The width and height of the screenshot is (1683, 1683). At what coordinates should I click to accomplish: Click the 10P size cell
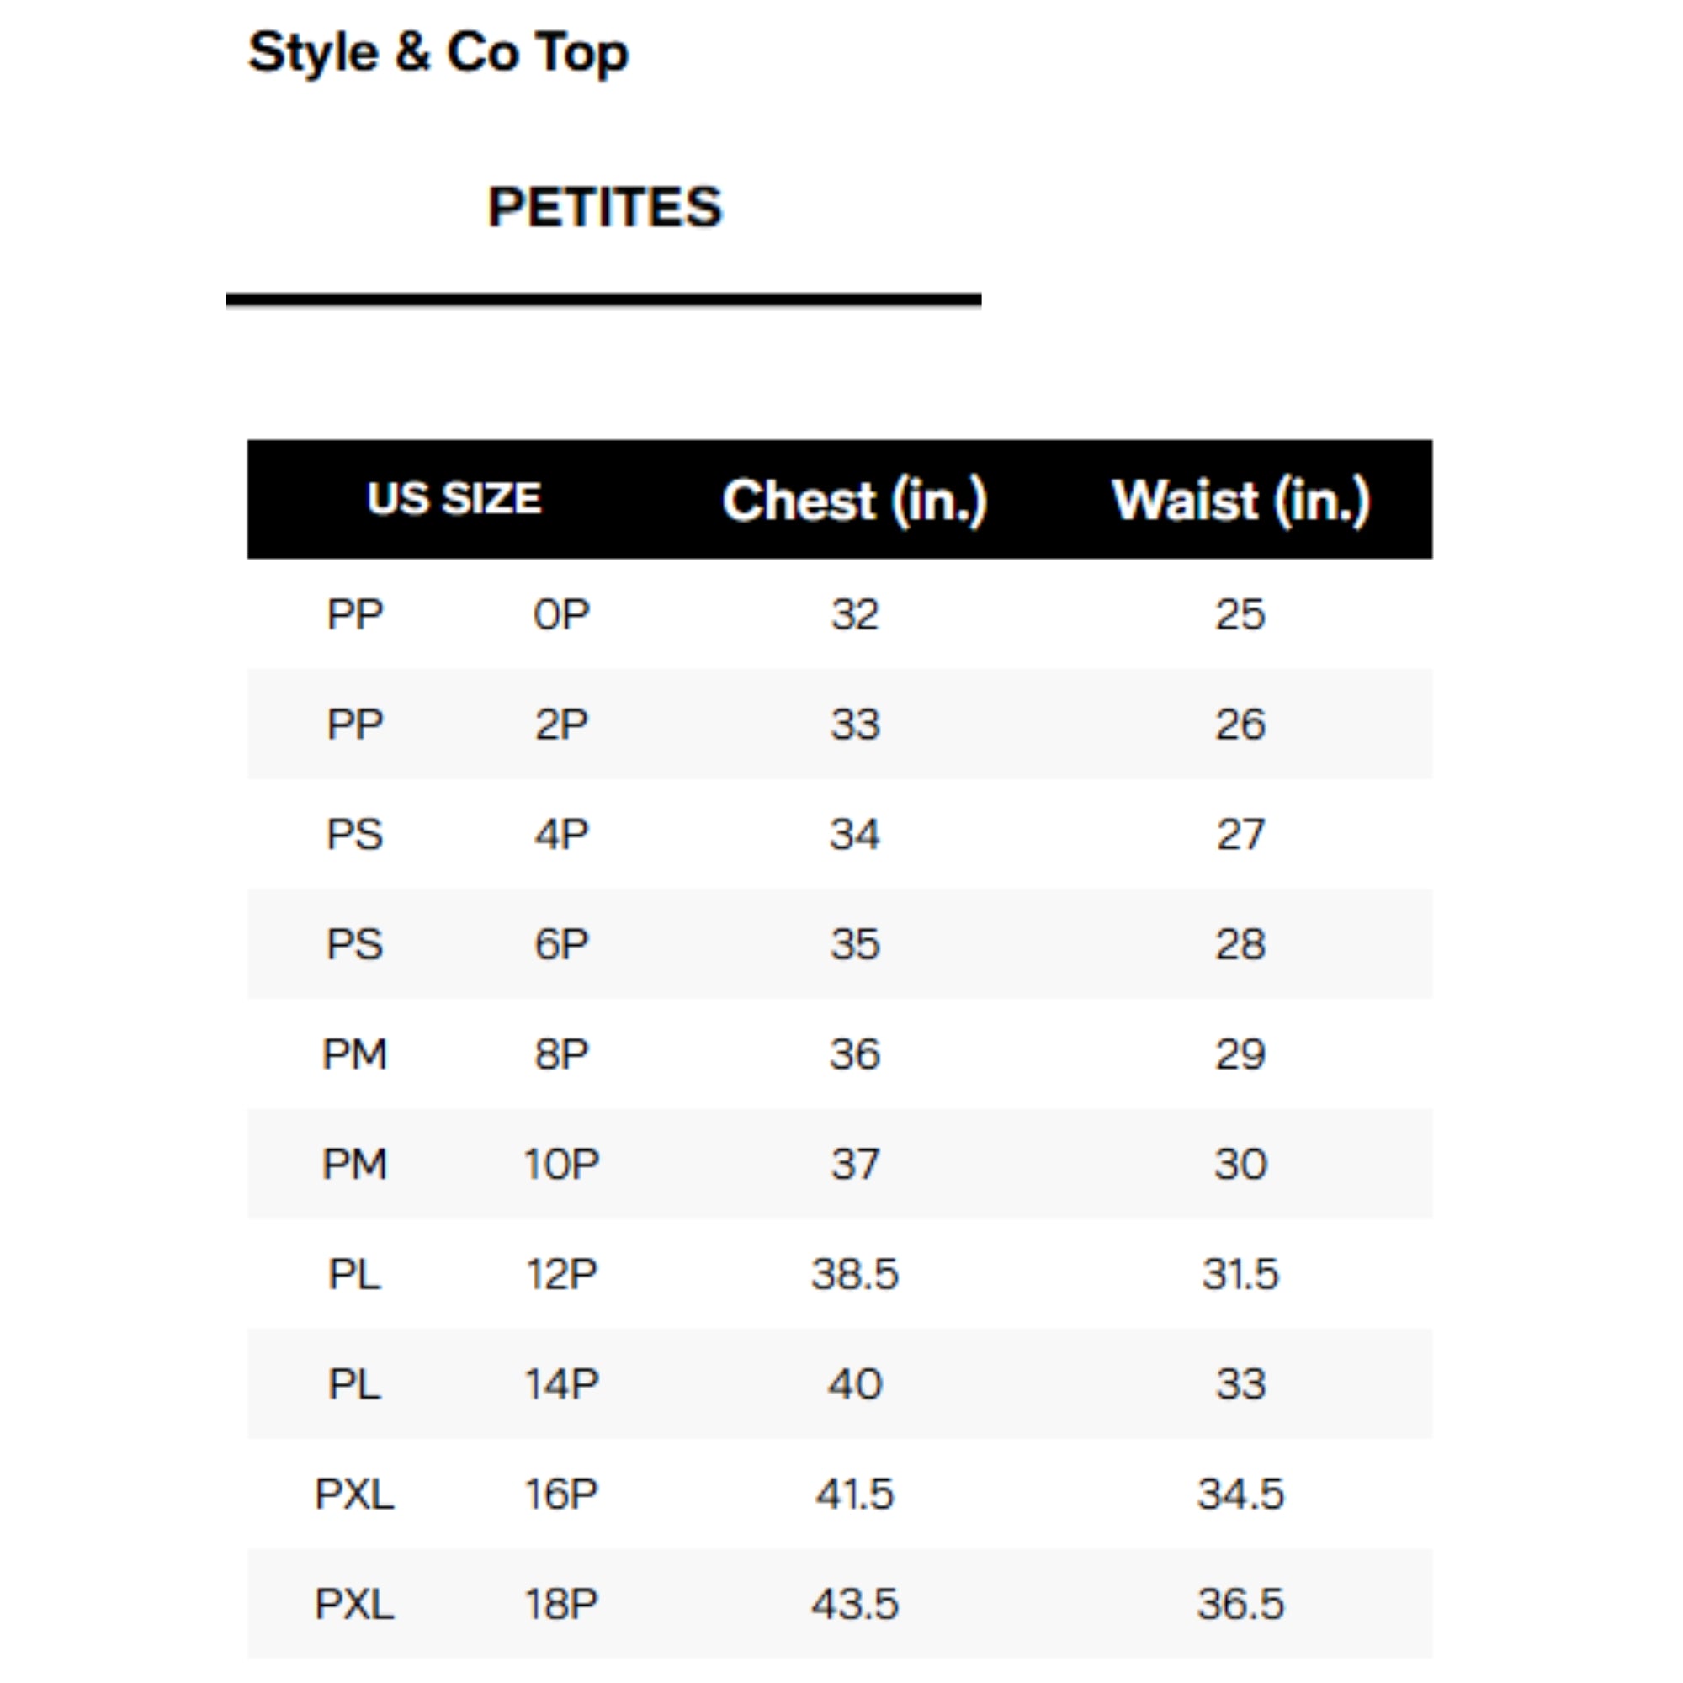pos(562,1164)
